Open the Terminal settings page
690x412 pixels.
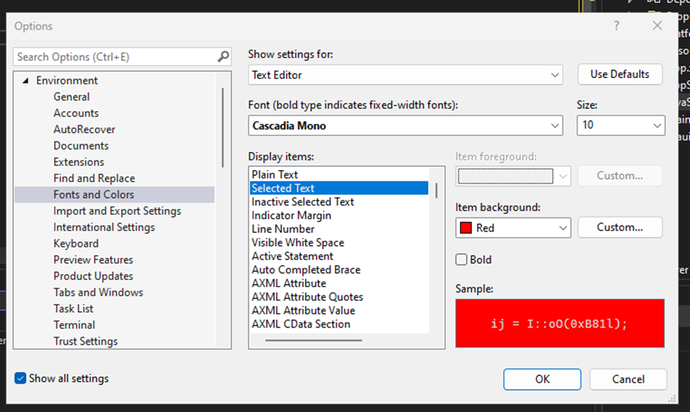pyautogui.click(x=74, y=324)
